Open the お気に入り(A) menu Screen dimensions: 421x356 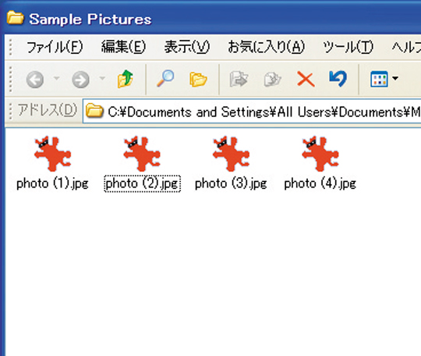(x=266, y=47)
